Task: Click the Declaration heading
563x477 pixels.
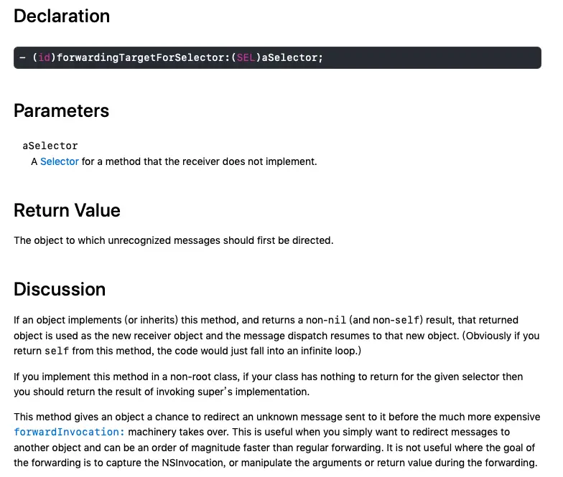Action: [x=62, y=16]
